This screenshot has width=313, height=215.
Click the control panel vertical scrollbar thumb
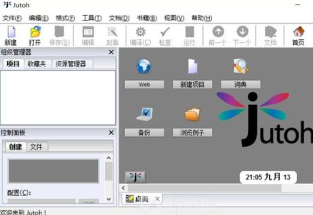point(109,172)
